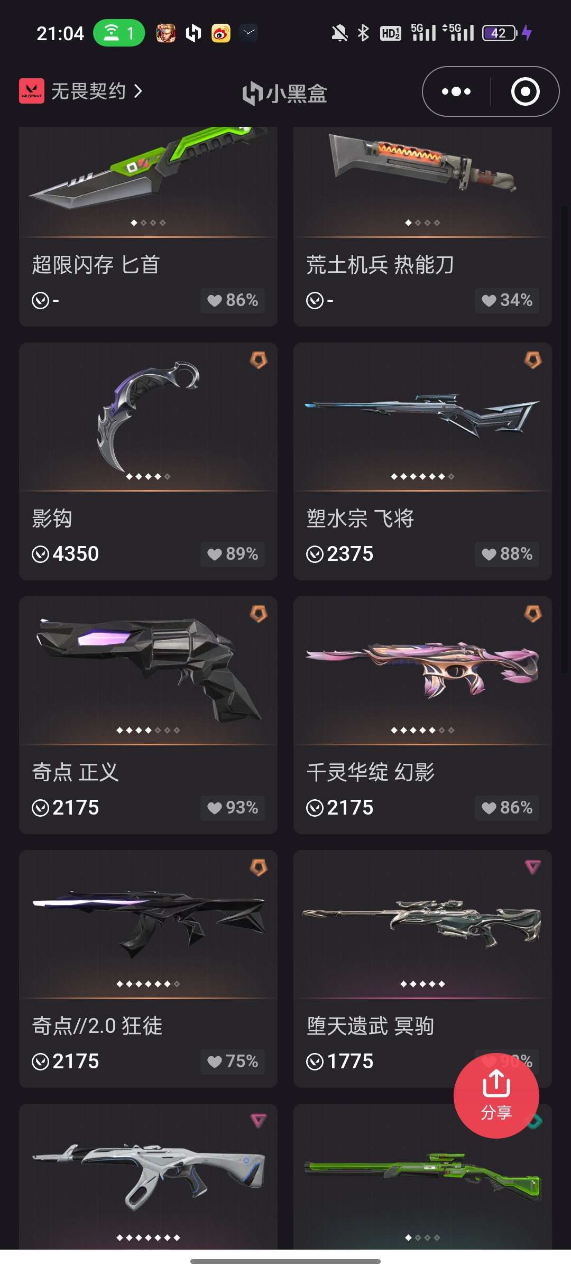The width and height of the screenshot is (571, 1275).
Task: Open the mini program three-dot menu
Action: pos(456,91)
